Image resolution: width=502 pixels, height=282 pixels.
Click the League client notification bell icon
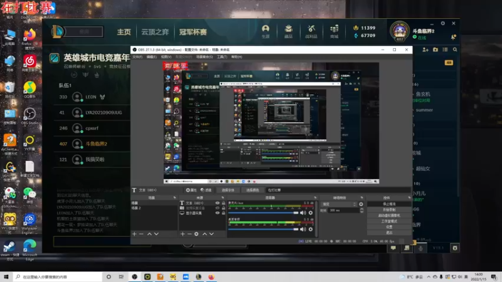[453, 37]
